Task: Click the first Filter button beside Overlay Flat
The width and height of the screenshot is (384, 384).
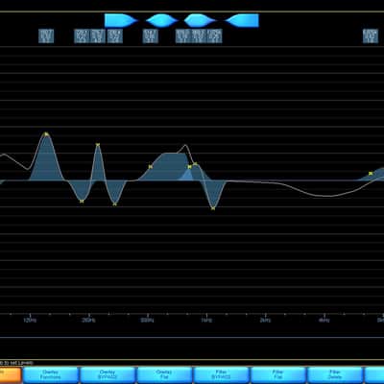Action: [x=221, y=375]
